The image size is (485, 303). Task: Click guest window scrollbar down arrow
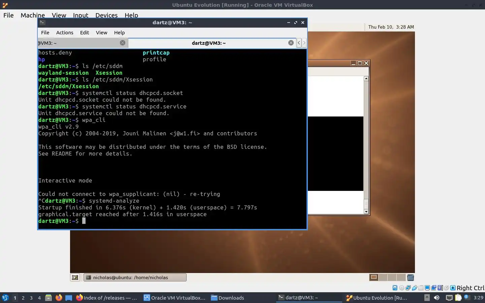coord(366,211)
